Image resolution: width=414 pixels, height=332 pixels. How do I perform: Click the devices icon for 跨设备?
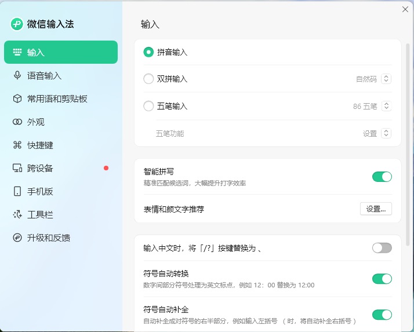coord(17,168)
